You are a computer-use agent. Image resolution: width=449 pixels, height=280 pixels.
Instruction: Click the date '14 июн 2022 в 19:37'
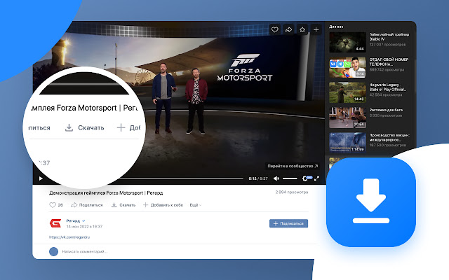[x=84, y=226]
